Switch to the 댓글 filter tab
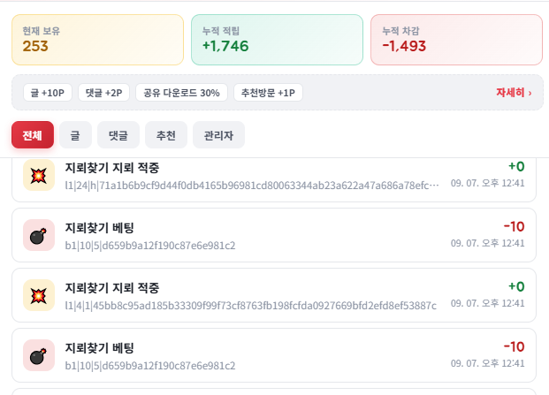The image size is (549, 395). coord(118,135)
